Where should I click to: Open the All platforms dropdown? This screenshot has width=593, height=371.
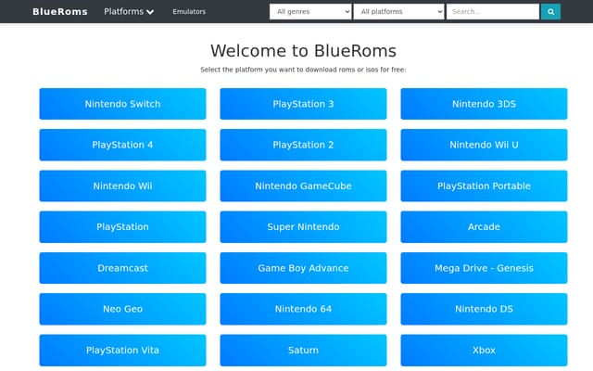398,12
